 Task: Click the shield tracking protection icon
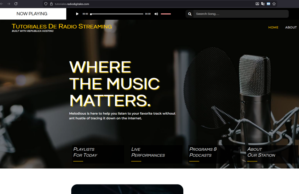[x=46, y=4]
